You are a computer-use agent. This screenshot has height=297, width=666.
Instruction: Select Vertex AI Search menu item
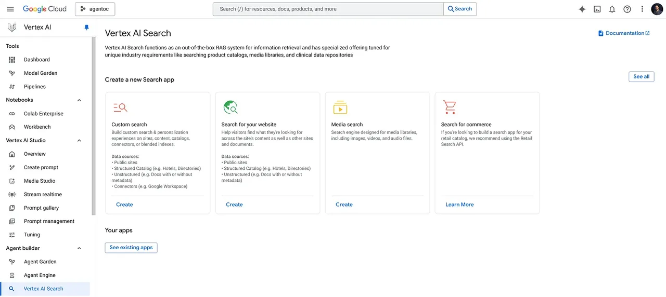click(x=45, y=289)
